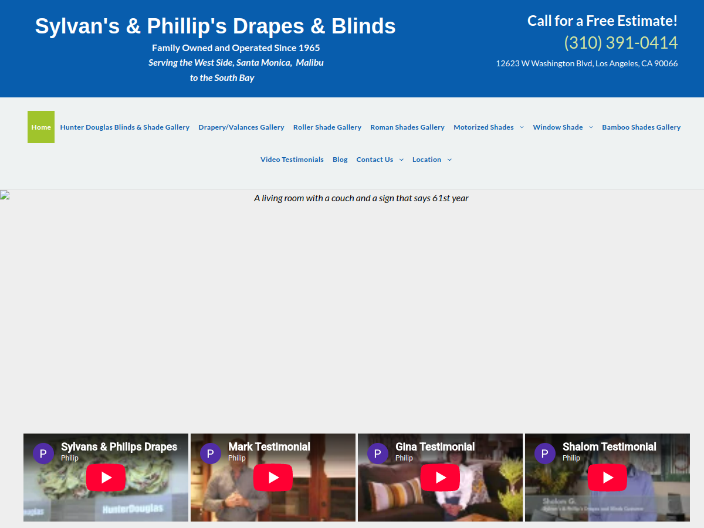Open Video Testimonials page
The height and width of the screenshot is (528, 704).
292,160
